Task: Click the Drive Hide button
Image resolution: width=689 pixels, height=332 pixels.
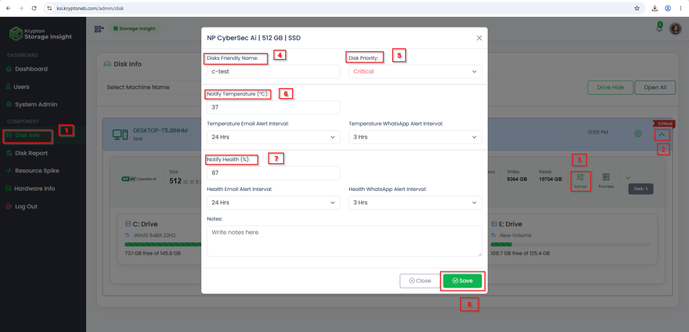Action: tap(610, 87)
